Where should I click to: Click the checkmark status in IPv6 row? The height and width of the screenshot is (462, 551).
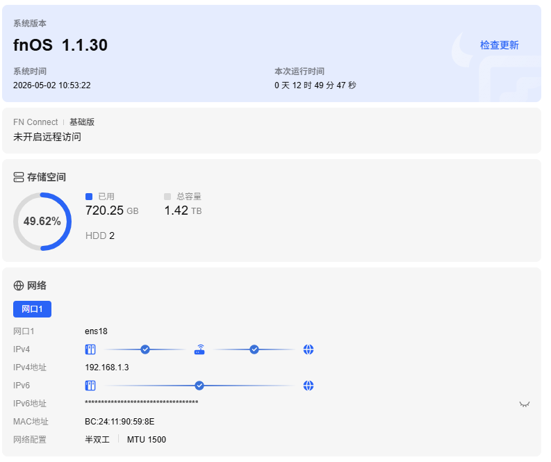[x=199, y=386]
